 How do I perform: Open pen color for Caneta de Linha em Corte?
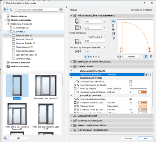coord(143,102)
